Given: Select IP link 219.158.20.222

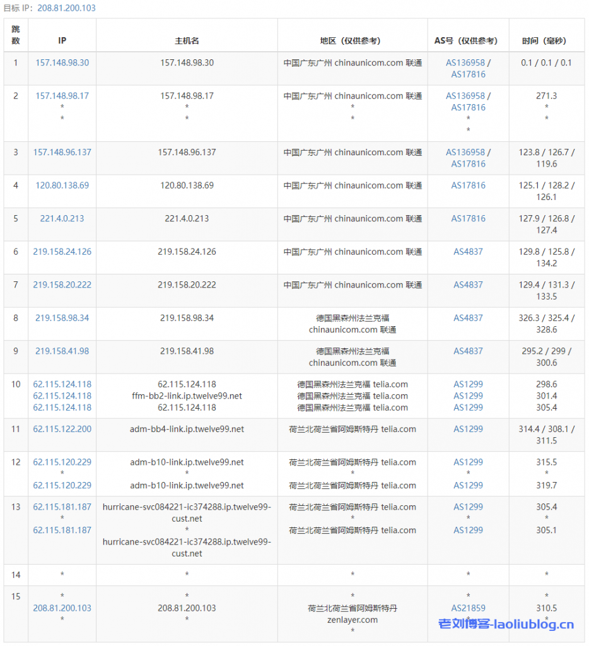Looking at the screenshot, I should 62,285.
